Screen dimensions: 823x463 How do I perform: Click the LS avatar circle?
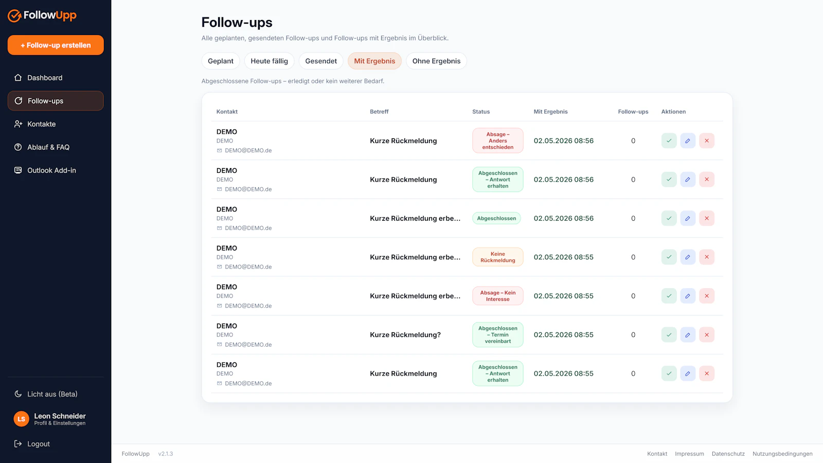(21, 419)
